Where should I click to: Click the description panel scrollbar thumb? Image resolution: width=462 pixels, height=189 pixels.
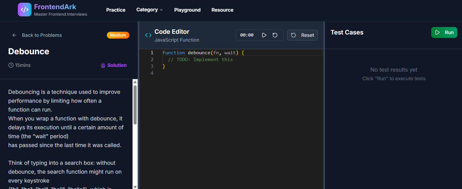135,105
